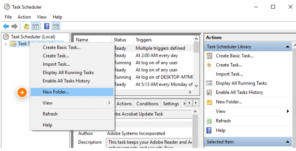Expand the Task Scheduler Library tree node
296x151 pixels.
coord(5,44)
